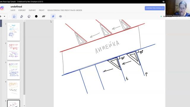Viewport: 190px width, 107px height.
Task: Click the thumbnail scroll down arrow
Action: pos(24,106)
